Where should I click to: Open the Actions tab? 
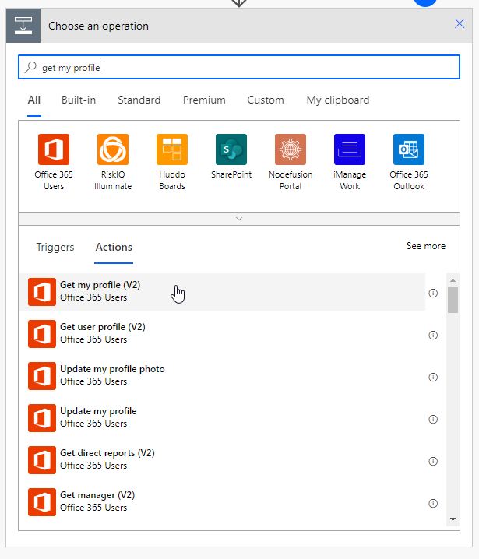[114, 247]
